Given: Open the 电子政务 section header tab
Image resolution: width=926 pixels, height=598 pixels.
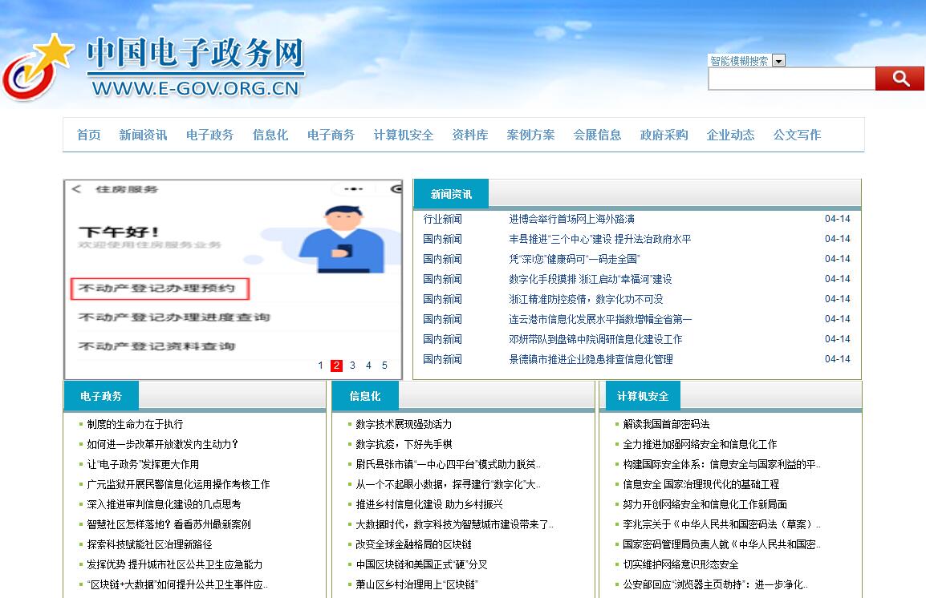Looking at the screenshot, I should (101, 396).
